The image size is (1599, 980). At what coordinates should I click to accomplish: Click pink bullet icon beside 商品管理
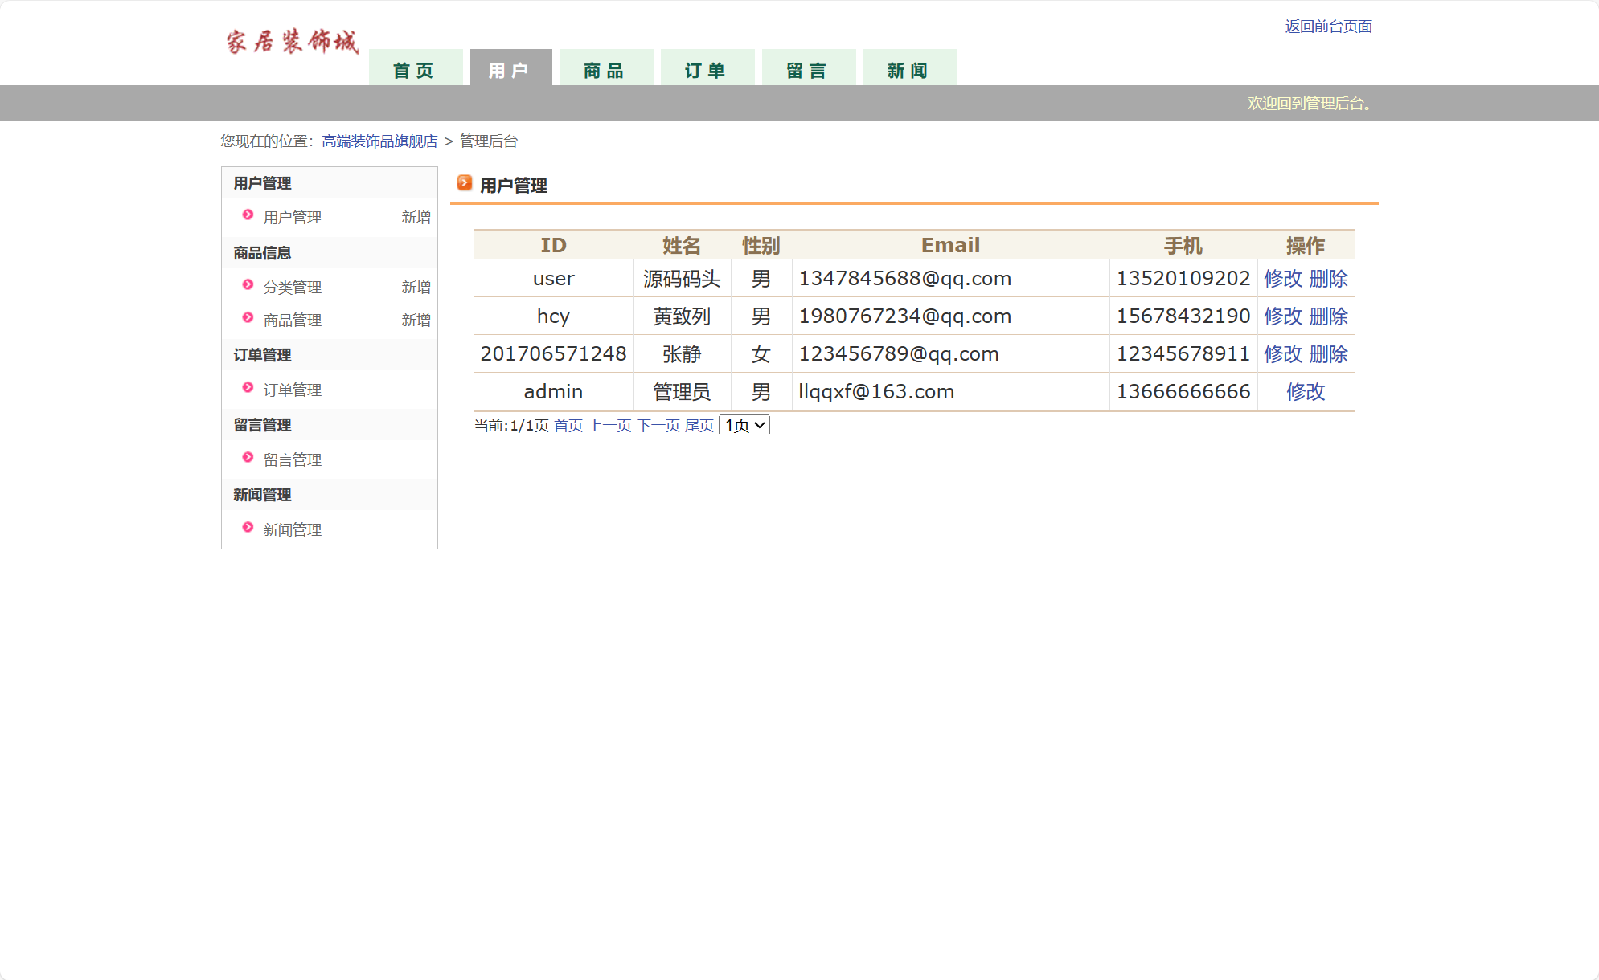248,318
